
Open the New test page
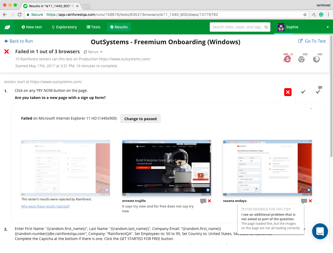click(x=32, y=27)
